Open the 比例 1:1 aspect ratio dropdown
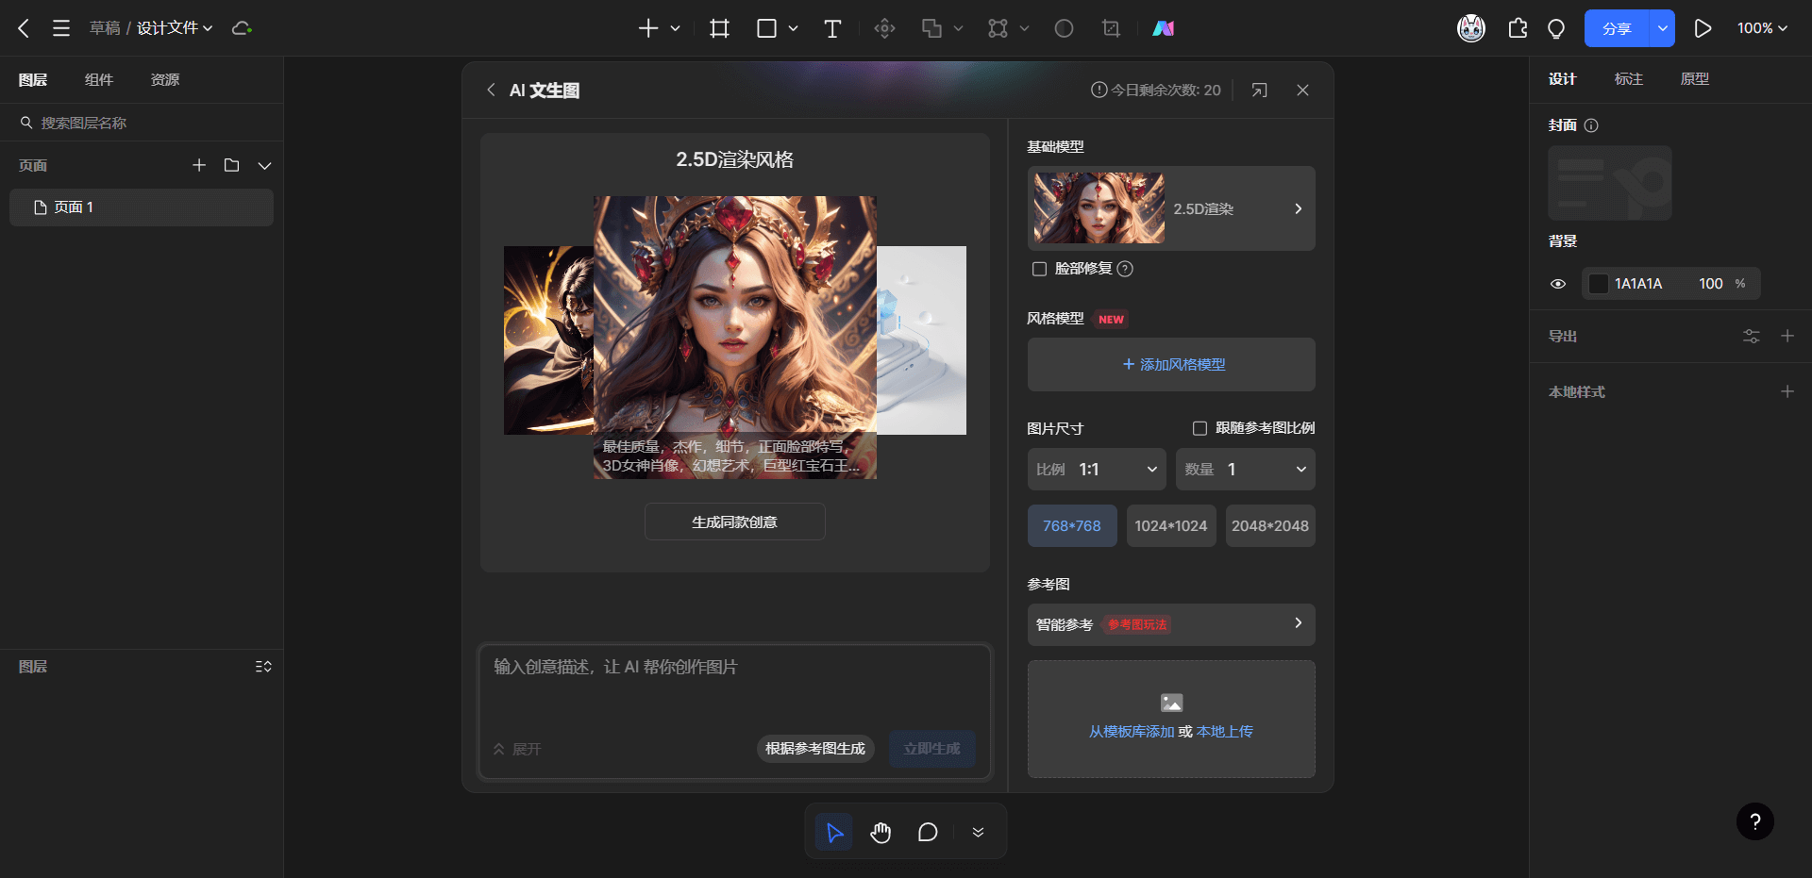Image resolution: width=1812 pixels, height=878 pixels. coord(1096,469)
